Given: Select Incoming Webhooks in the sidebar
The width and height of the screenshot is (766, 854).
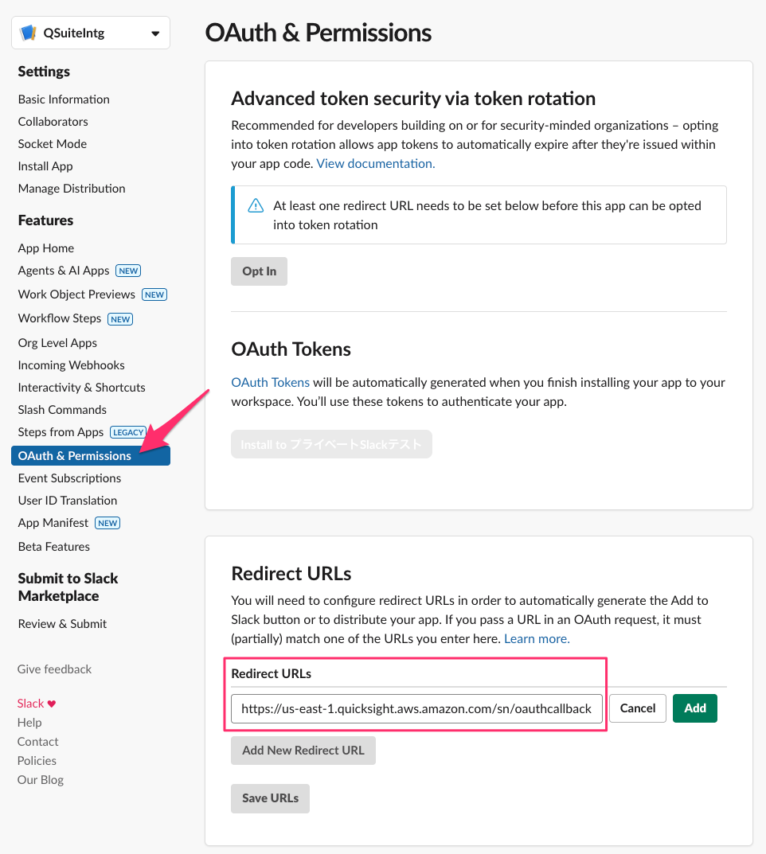Looking at the screenshot, I should [71, 365].
